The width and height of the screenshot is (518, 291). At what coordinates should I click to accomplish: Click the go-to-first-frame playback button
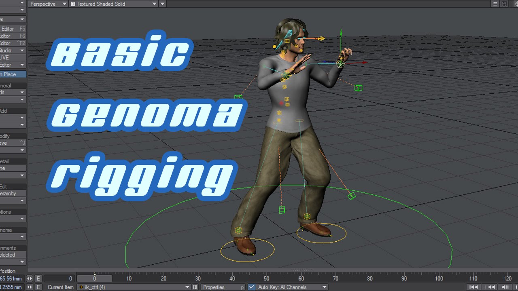(x=473, y=287)
